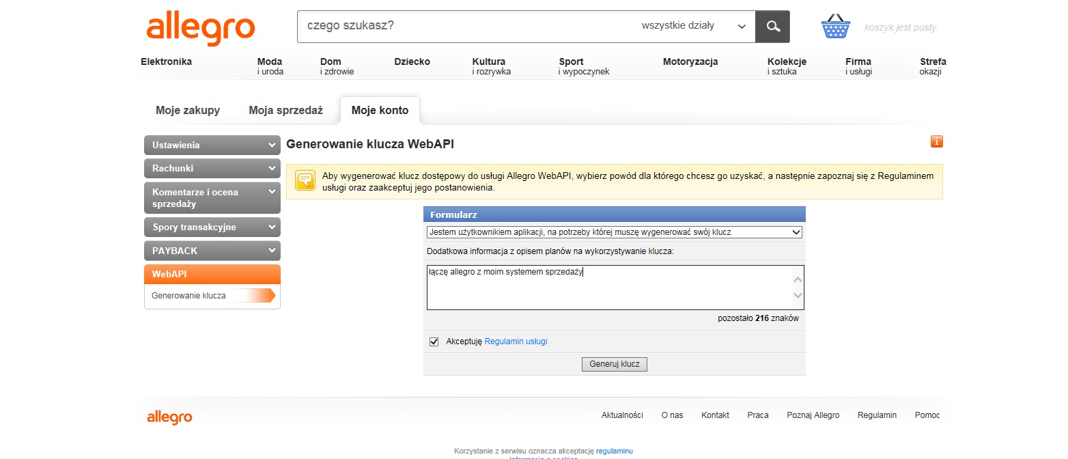This screenshot has width=1068, height=459.
Task: Click in the key usage description textarea
Action: pos(609,288)
